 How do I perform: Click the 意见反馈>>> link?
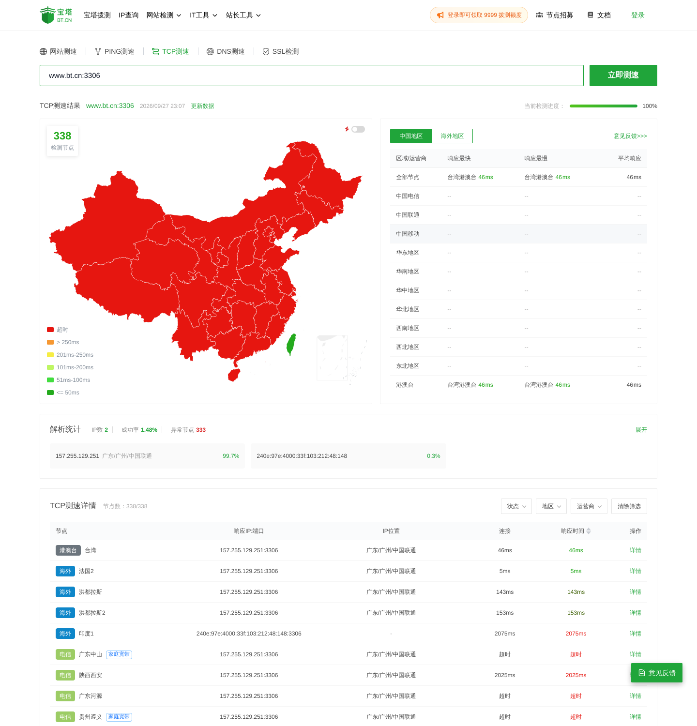pos(630,136)
